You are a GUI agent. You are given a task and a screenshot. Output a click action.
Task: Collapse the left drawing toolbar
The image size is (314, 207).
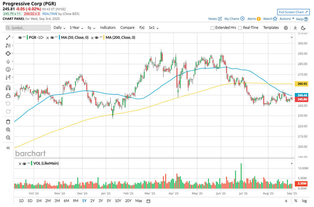click(8, 148)
